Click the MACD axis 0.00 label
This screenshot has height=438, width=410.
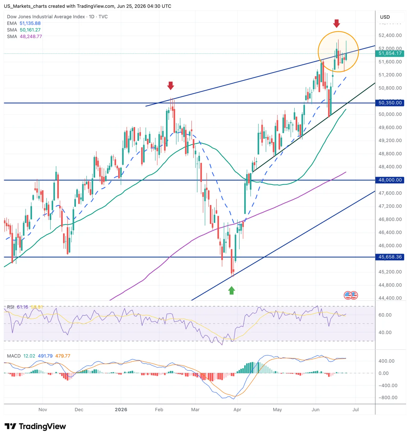tap(383, 373)
